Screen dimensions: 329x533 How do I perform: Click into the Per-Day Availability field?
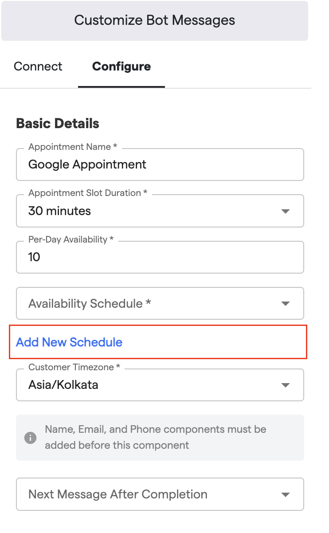pyautogui.click(x=160, y=257)
